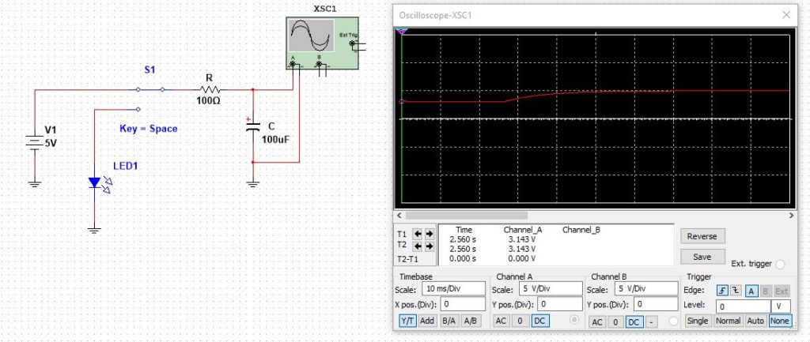Select falling edge trigger icon
The image size is (810, 342).
735,291
